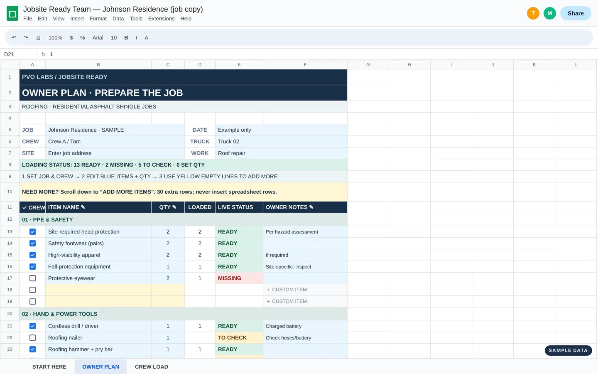Open collaborator M avatar
598x374 pixels.
(x=550, y=13)
